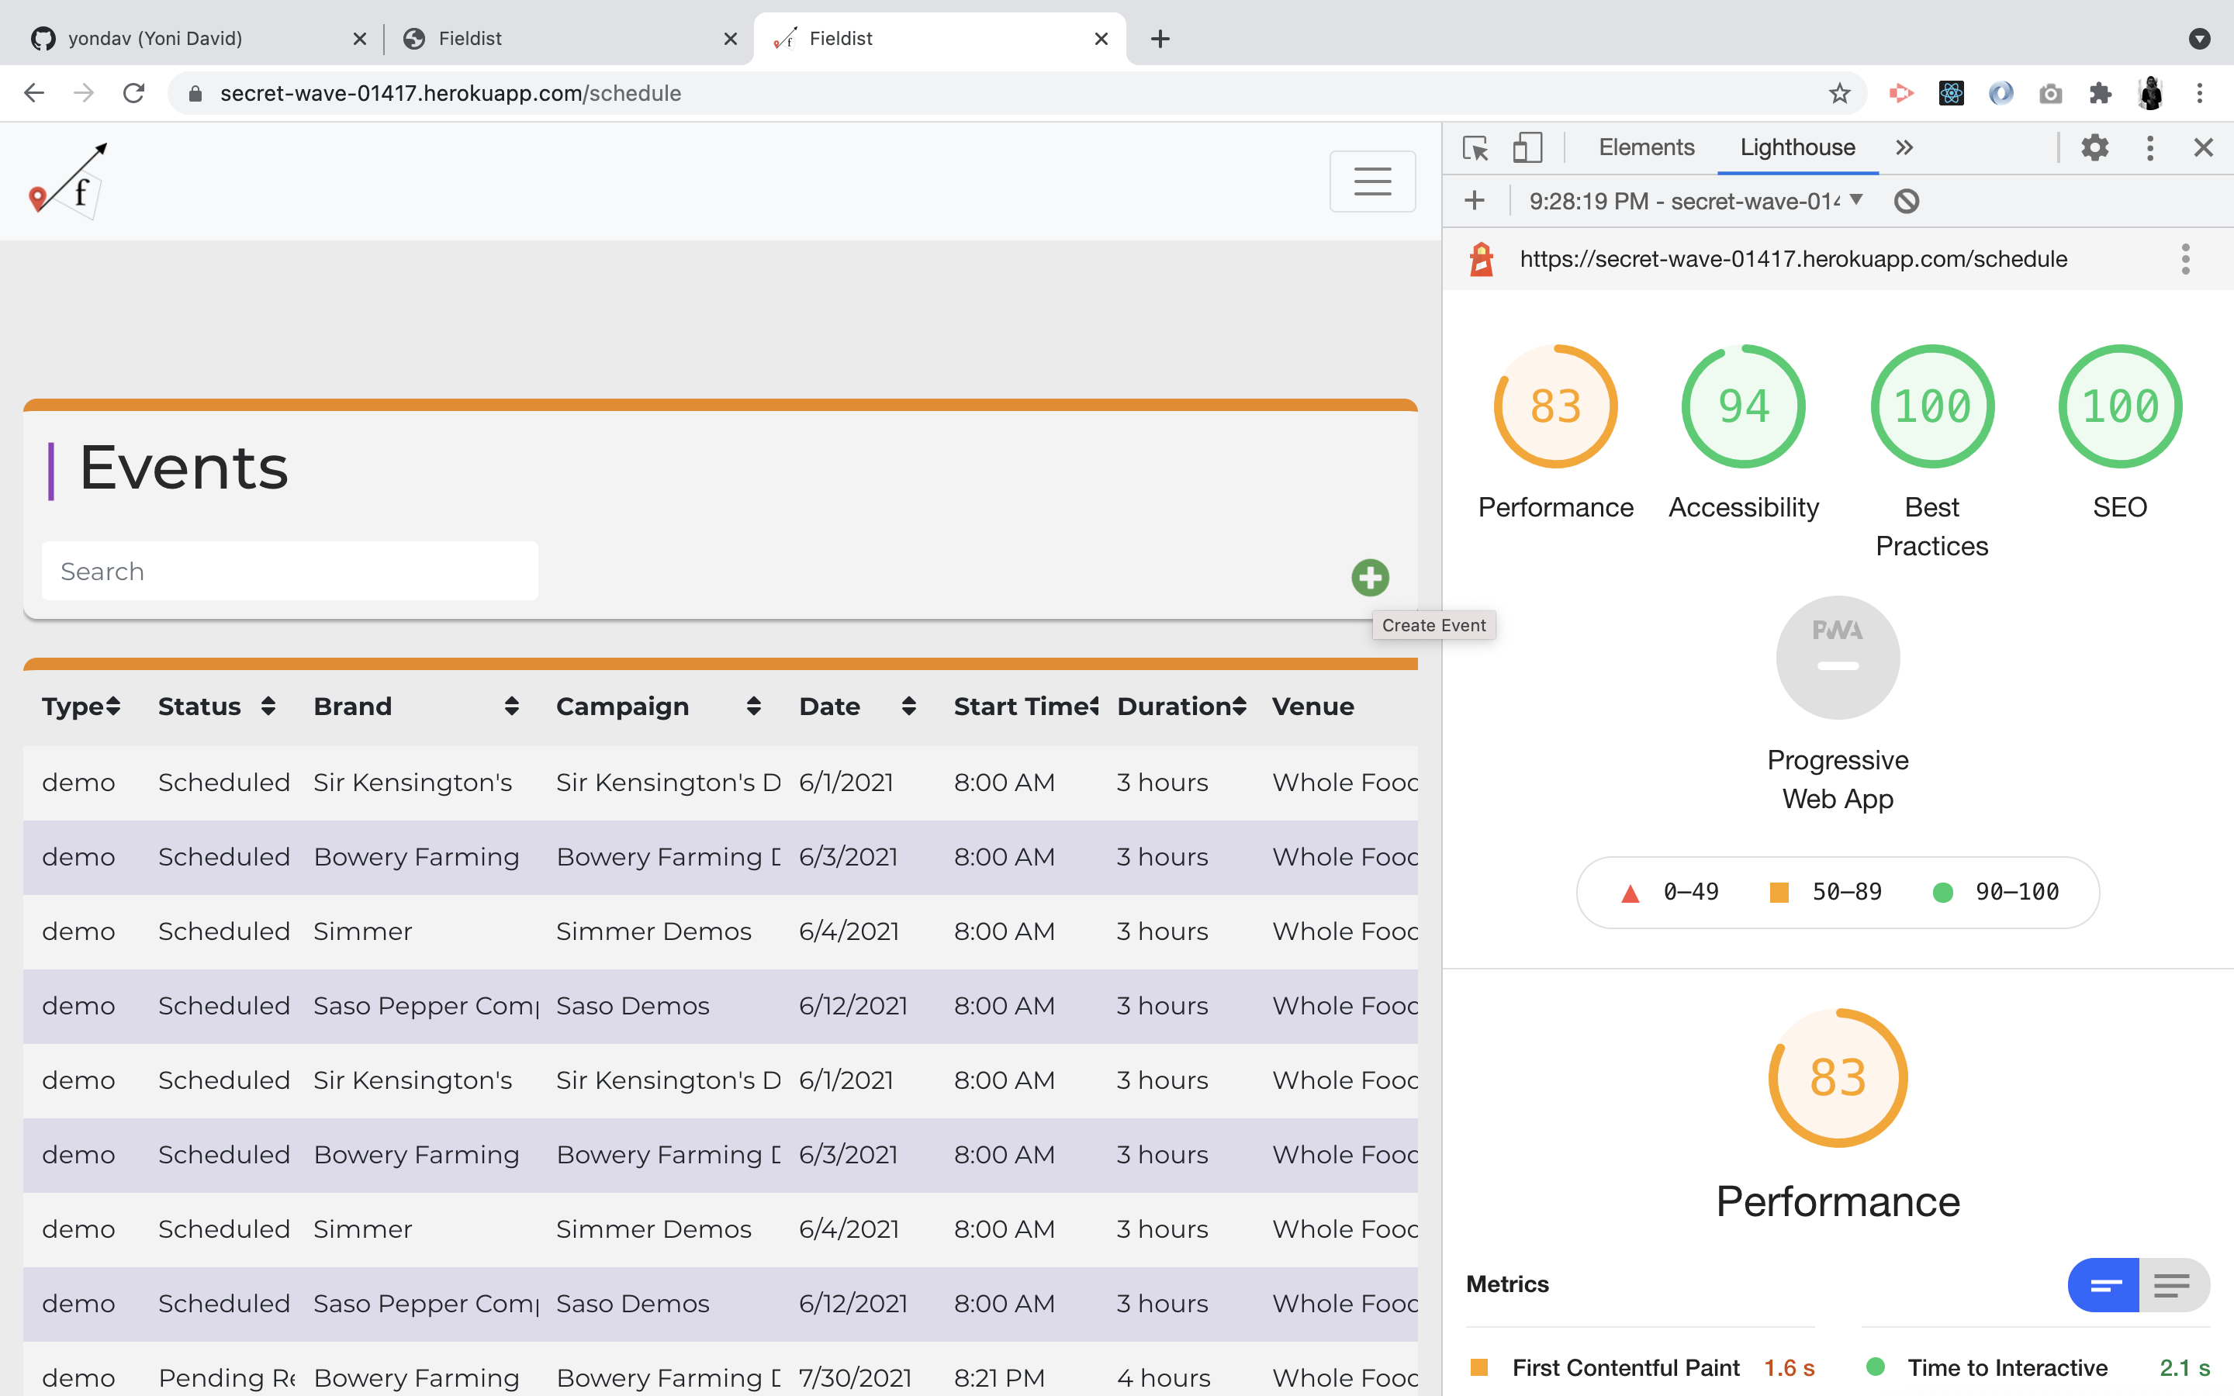Sort table by Duration column
The image size is (2234, 1396).
[x=1181, y=707]
